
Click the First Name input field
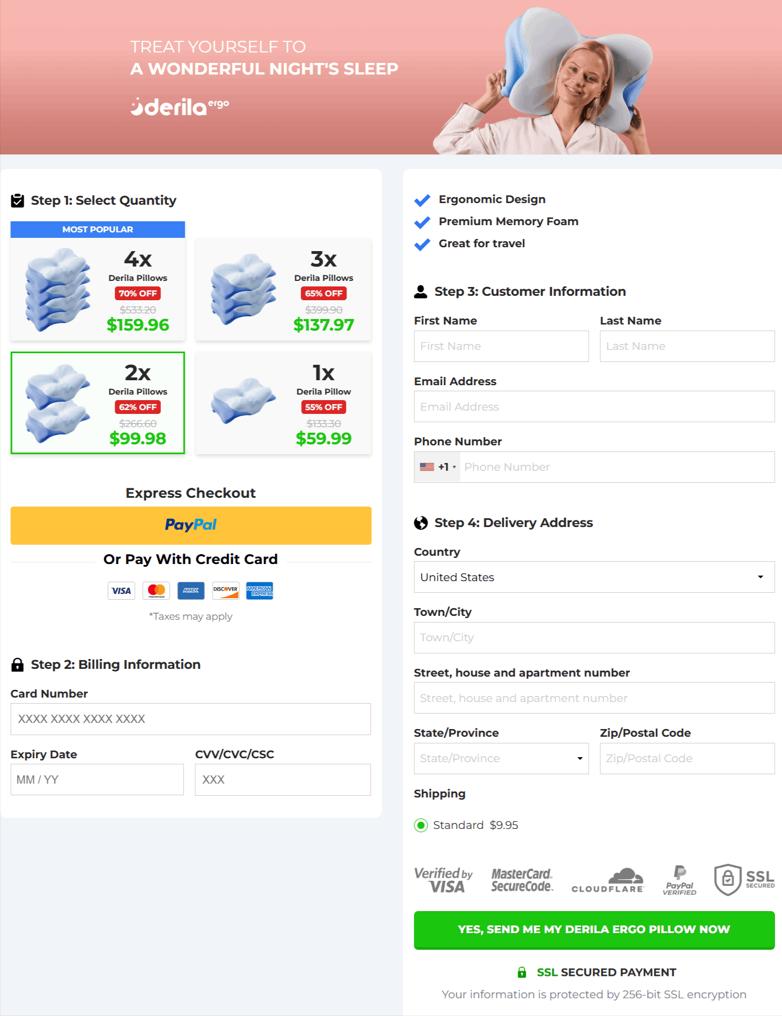tap(501, 346)
